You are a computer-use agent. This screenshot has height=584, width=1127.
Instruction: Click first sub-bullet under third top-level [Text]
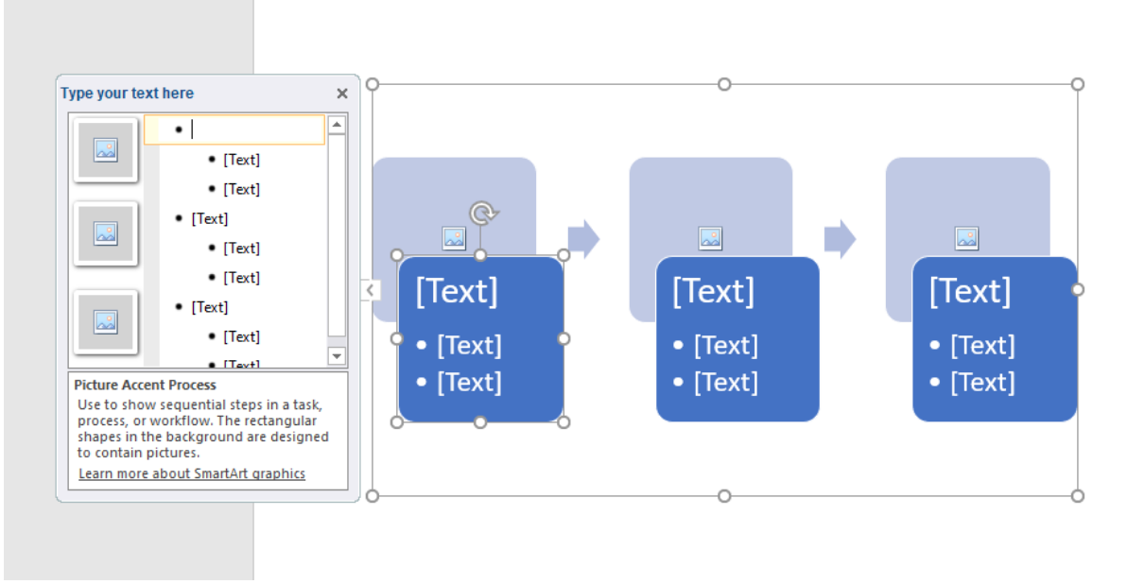(241, 336)
